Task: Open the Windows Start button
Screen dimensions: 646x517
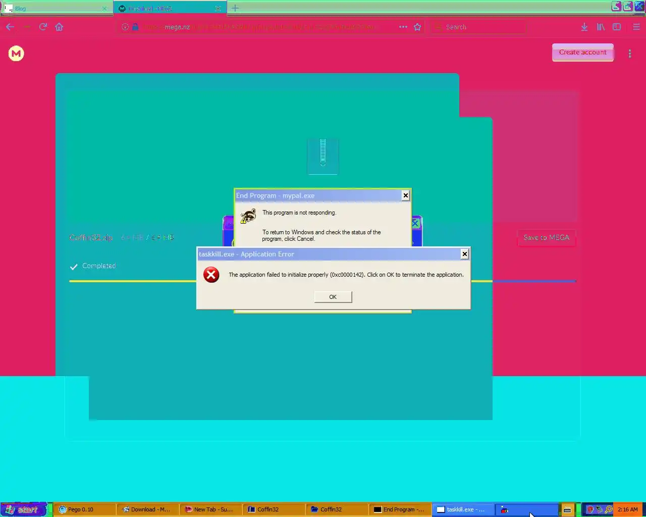Action: (23, 509)
